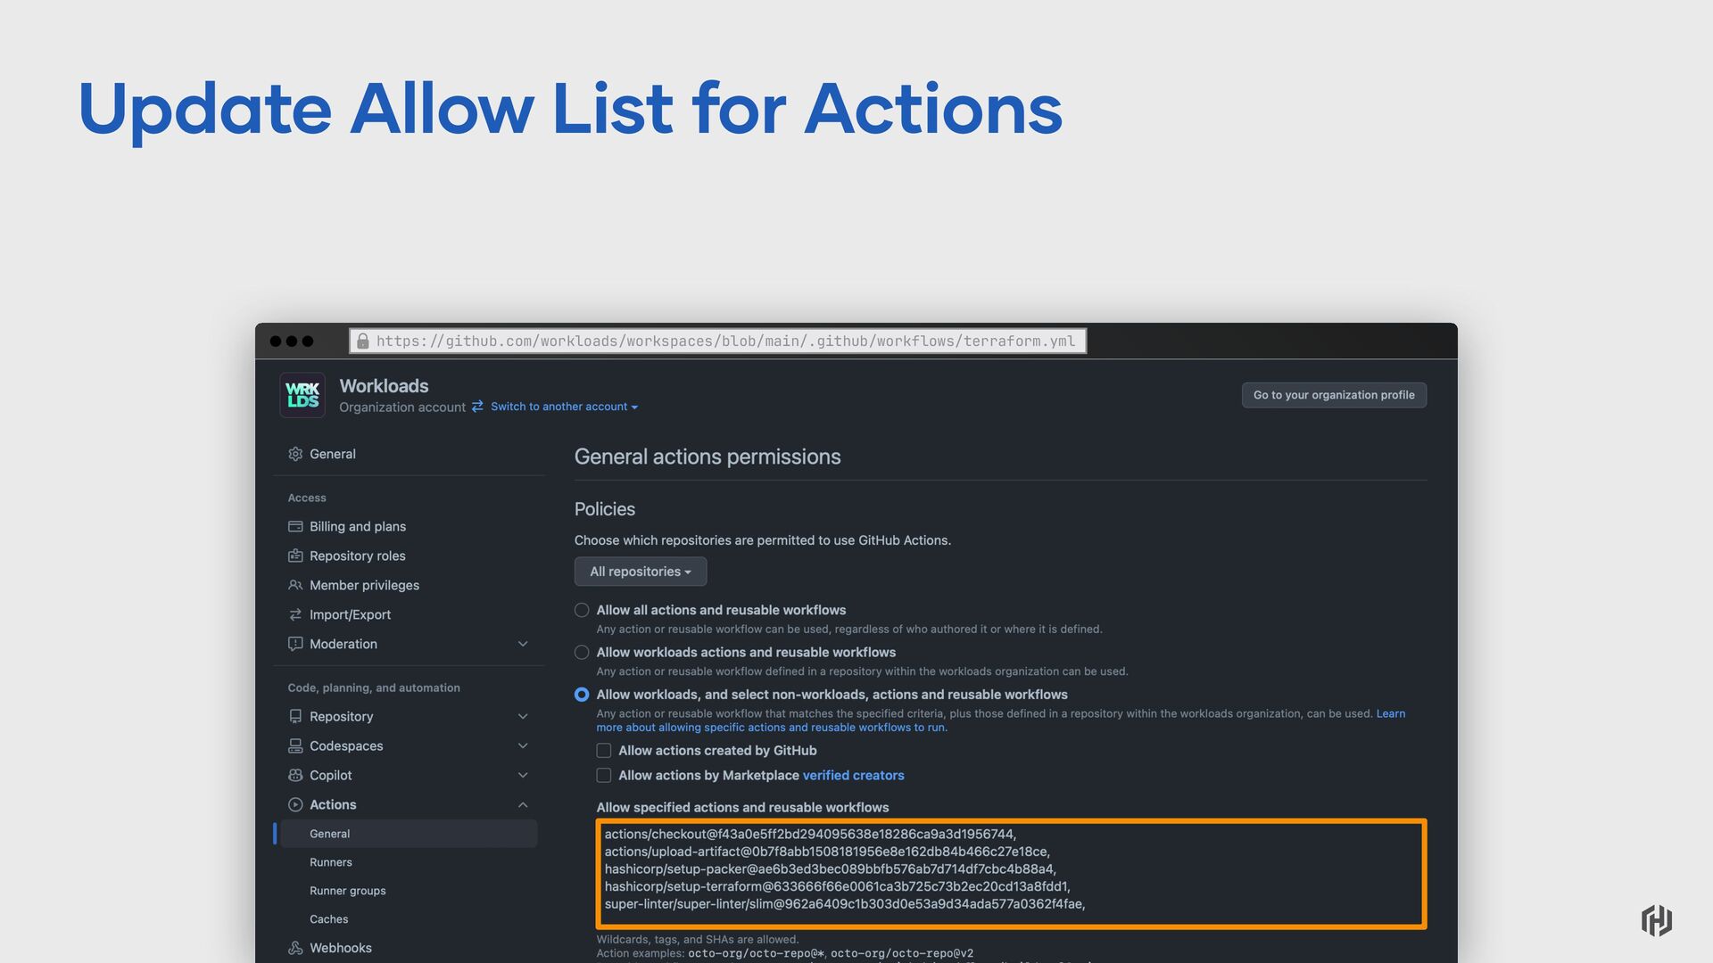The height and width of the screenshot is (963, 1713).
Task: Click the Webhooks icon in sidebar
Action: pyautogui.click(x=295, y=948)
